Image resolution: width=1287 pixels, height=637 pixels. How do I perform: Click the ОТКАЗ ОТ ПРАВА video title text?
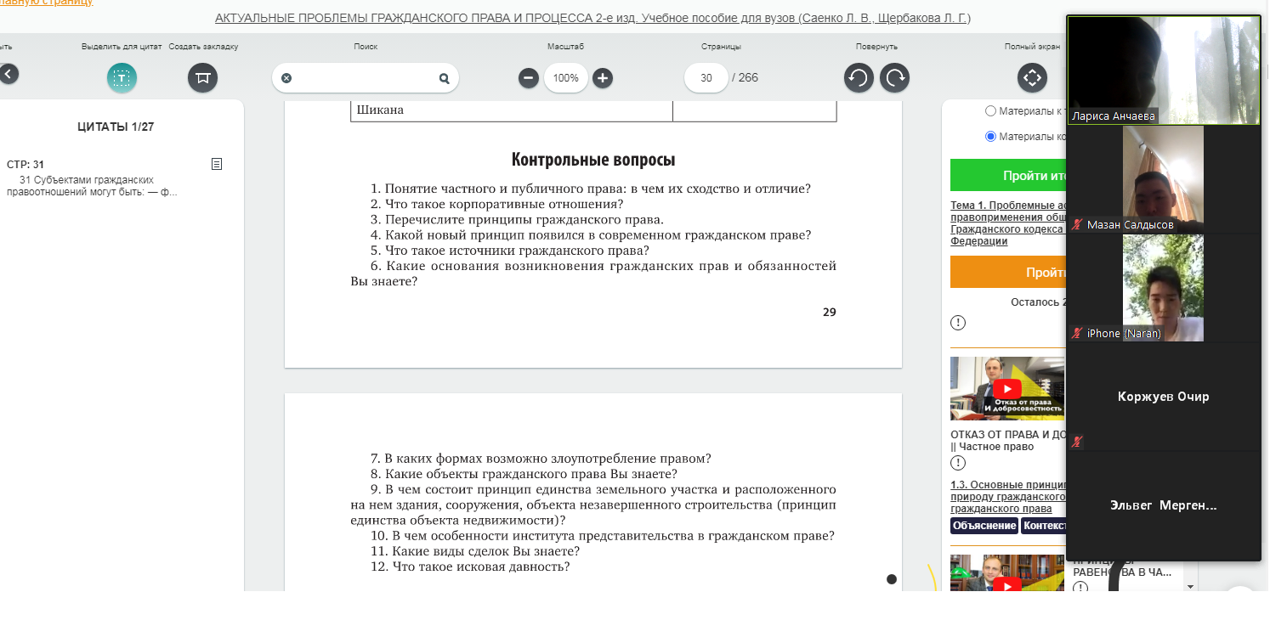pos(1008,440)
